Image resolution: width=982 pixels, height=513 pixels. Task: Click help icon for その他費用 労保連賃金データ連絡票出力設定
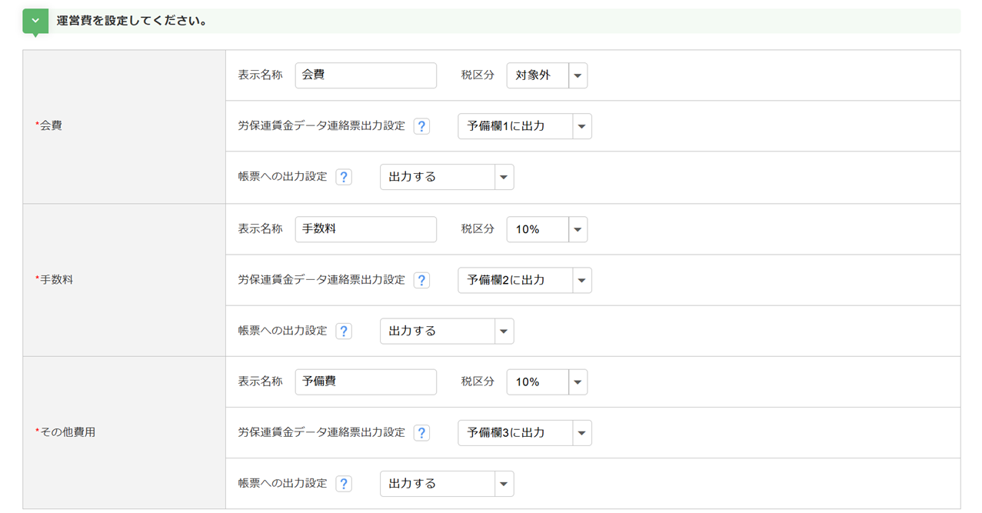click(x=421, y=433)
